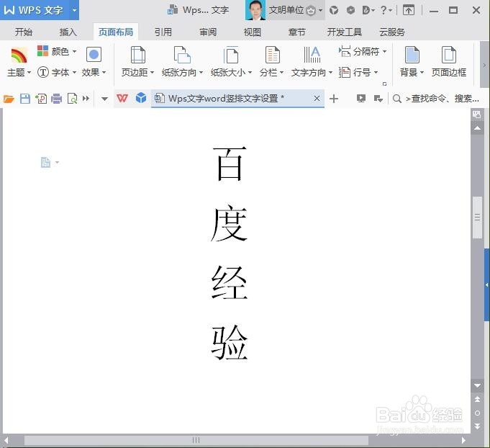The height and width of the screenshot is (448, 490).
Task: Click the 页边距 margins icon
Action: click(x=138, y=55)
